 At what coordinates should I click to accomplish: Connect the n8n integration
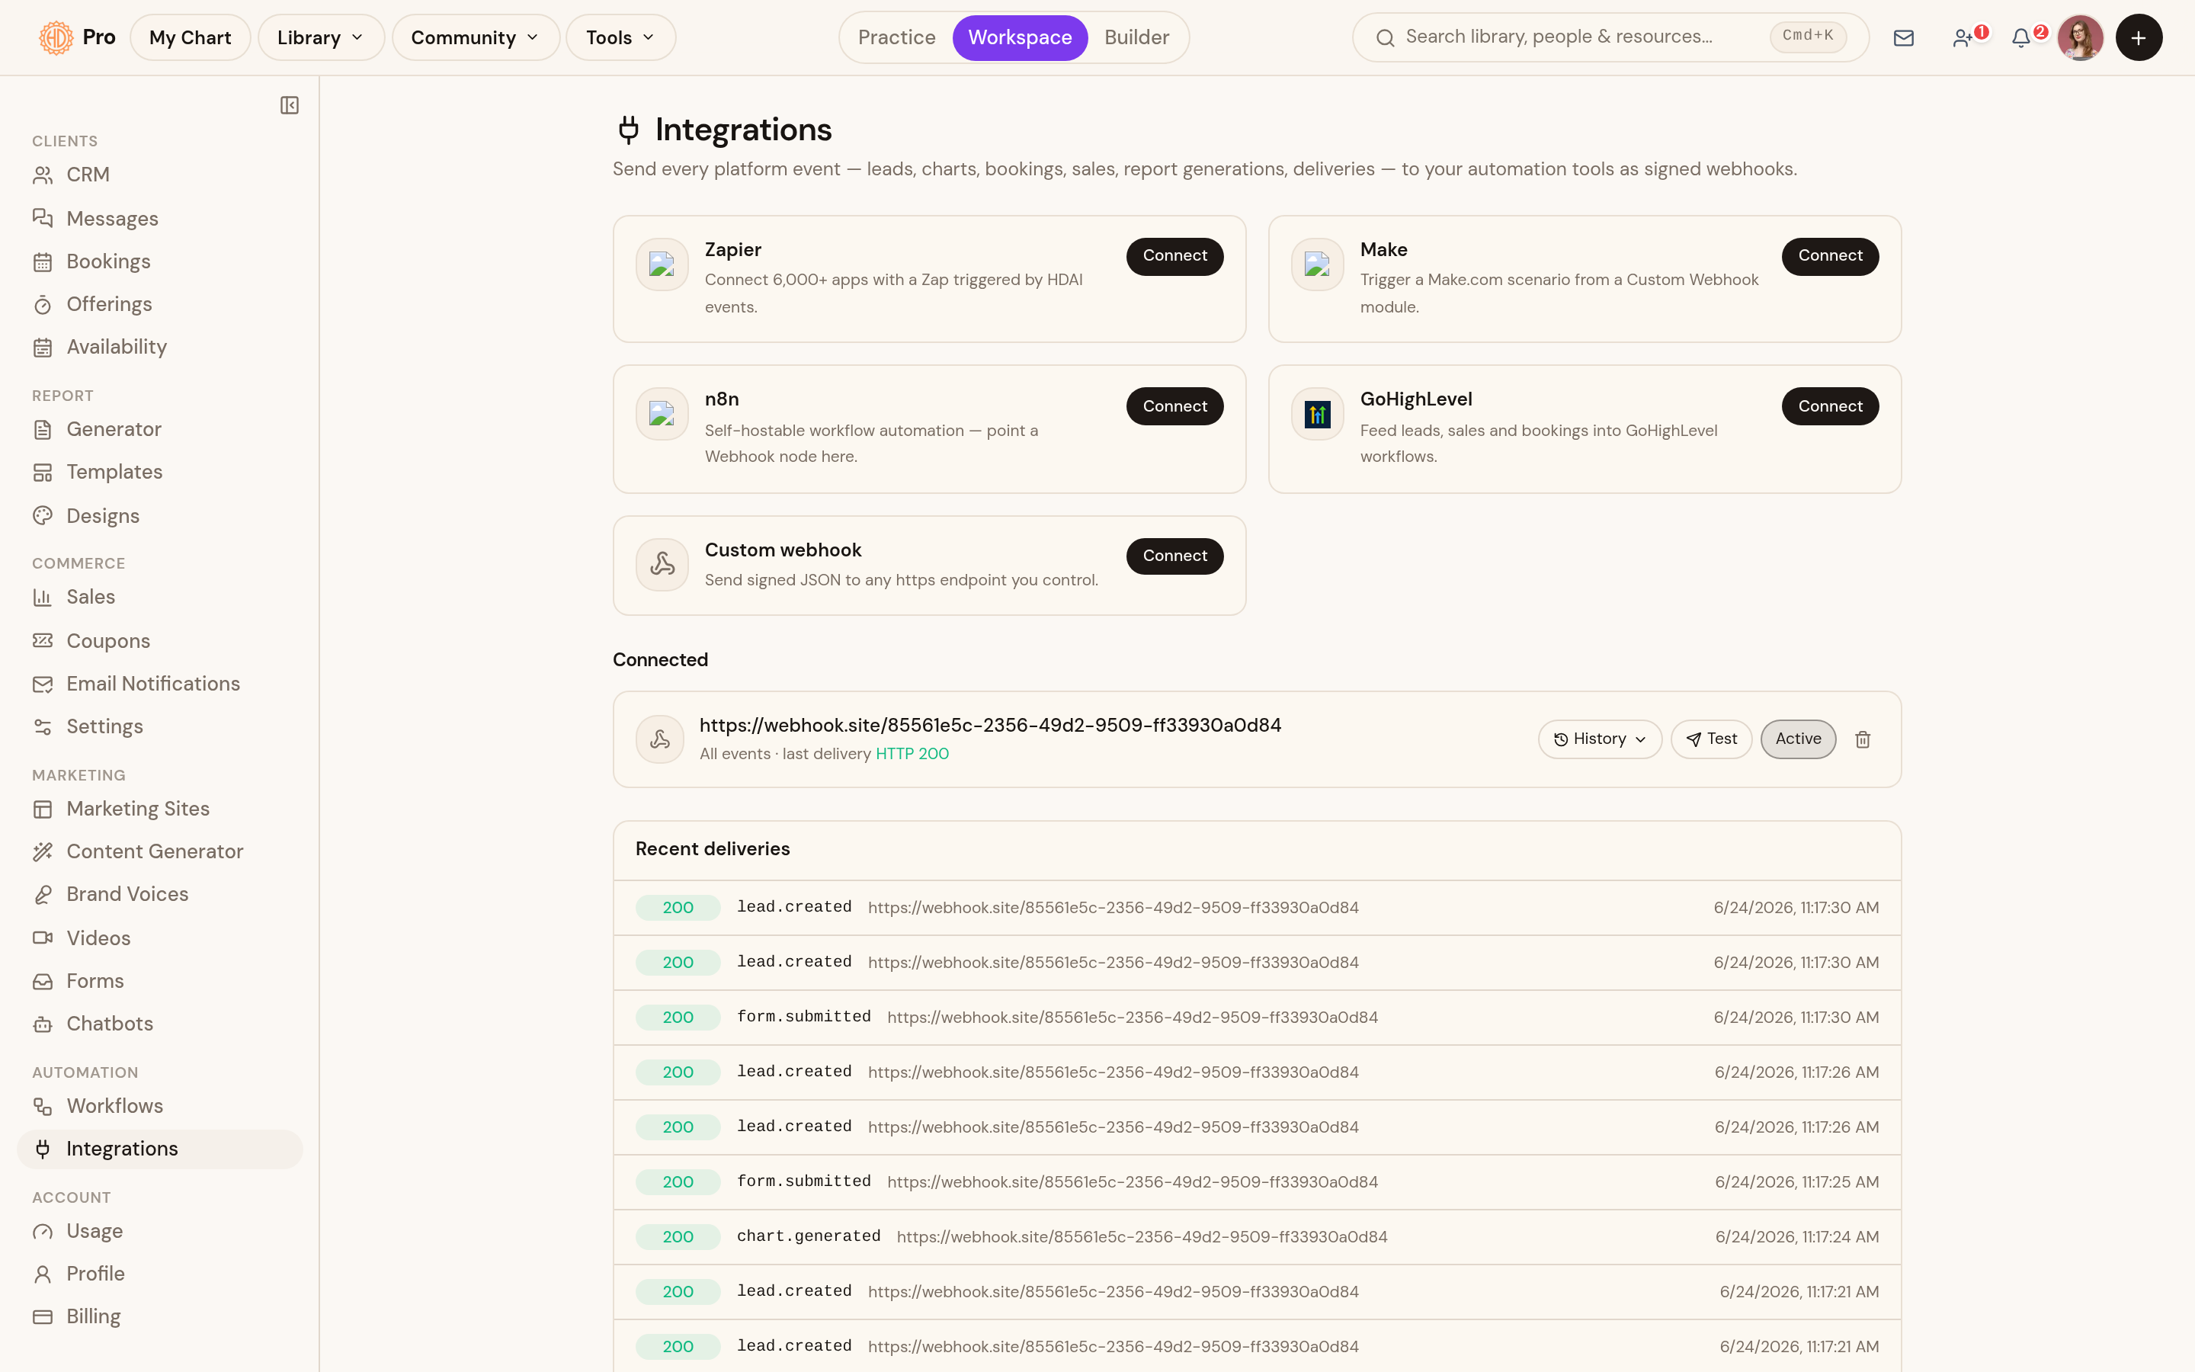pyautogui.click(x=1174, y=406)
